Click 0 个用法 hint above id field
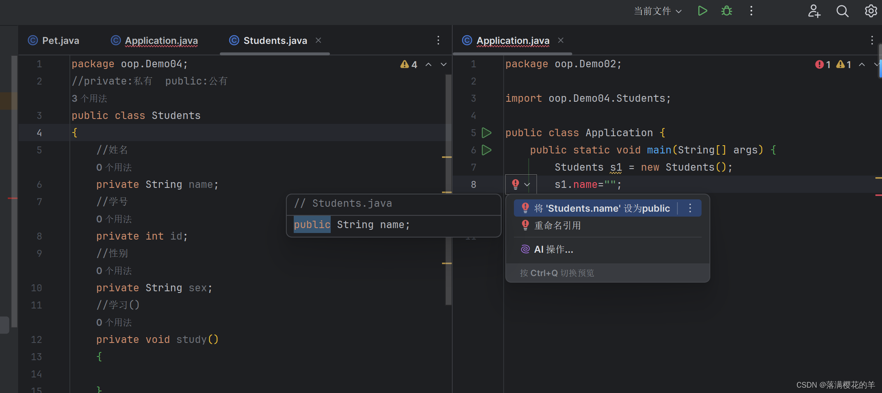882x393 pixels. pos(114,219)
